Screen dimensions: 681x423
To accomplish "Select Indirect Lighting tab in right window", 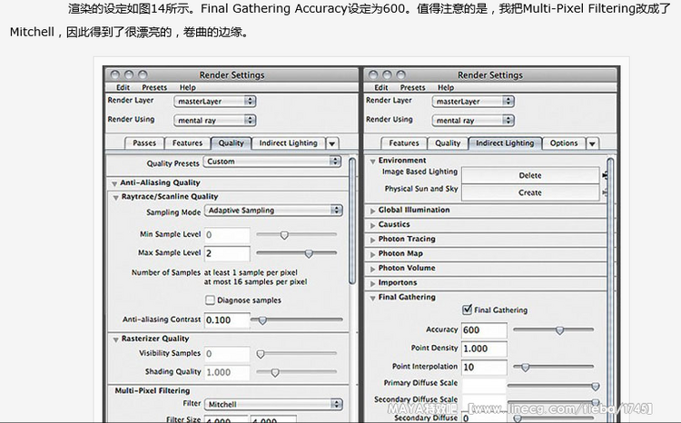I will point(505,143).
